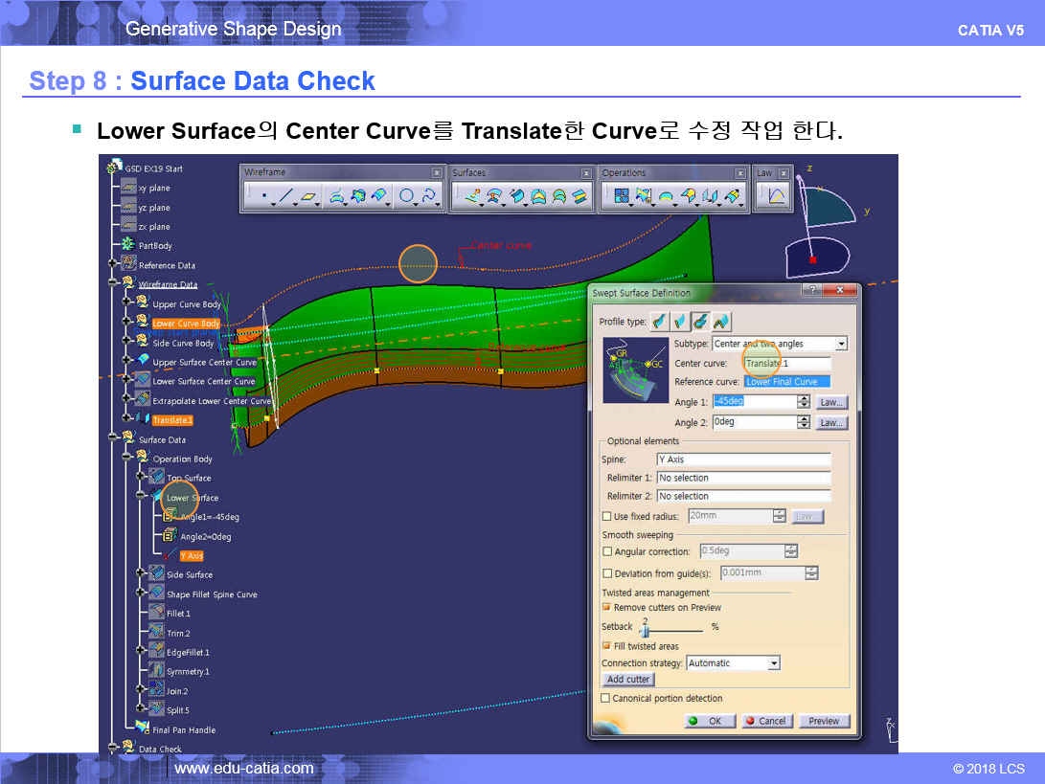Choose the Conic profile type icon
The image size is (1045, 784).
[721, 322]
